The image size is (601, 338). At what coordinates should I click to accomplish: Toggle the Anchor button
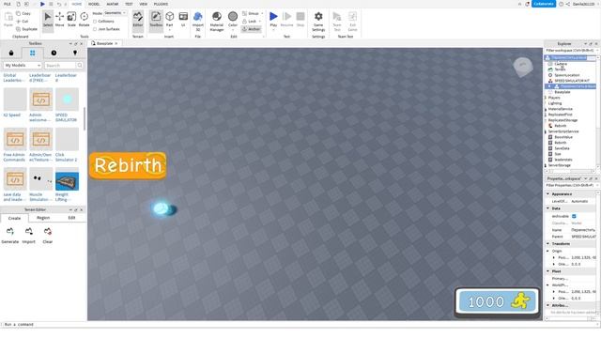[252, 29]
